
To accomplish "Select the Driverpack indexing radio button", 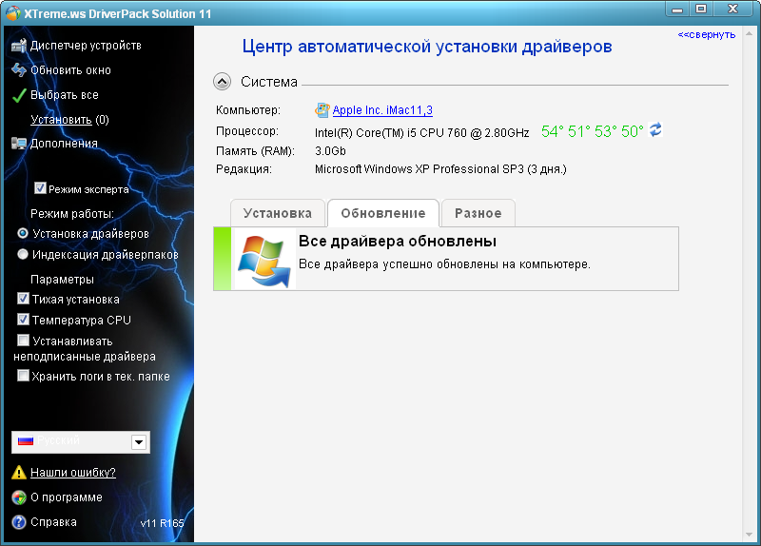I will click(22, 254).
